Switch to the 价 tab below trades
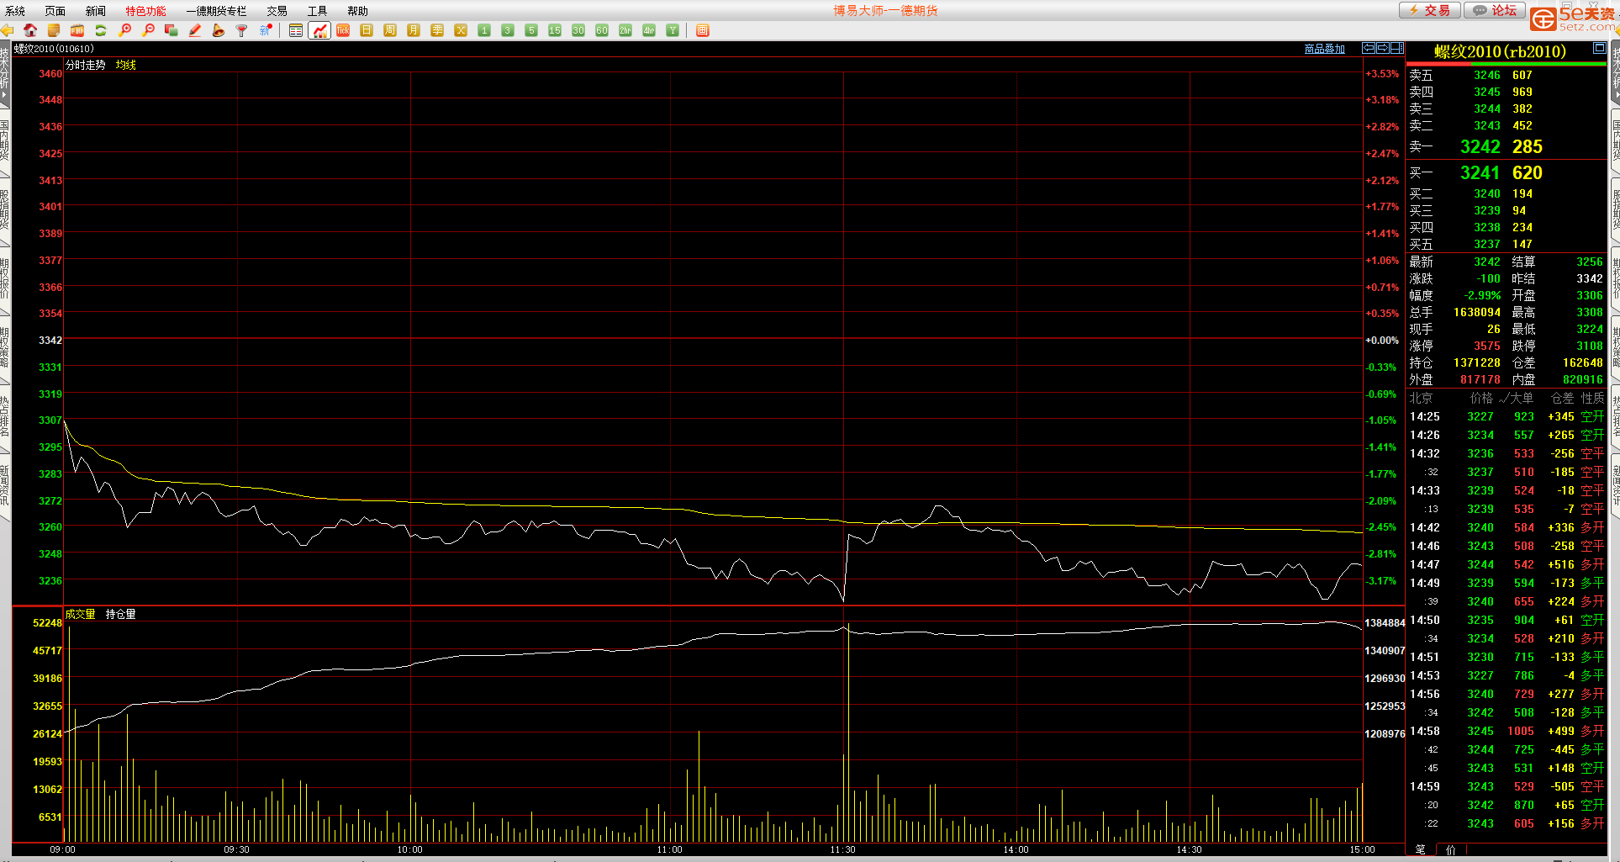This screenshot has height=862, width=1620. coord(1451,850)
